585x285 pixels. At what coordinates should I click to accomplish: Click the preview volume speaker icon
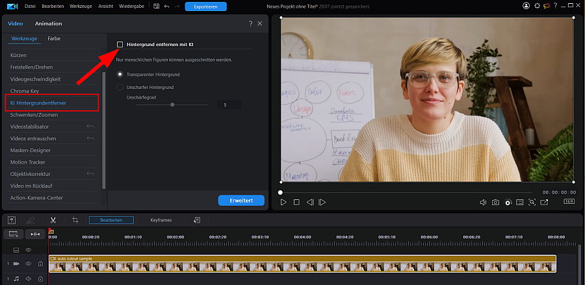tap(483, 203)
